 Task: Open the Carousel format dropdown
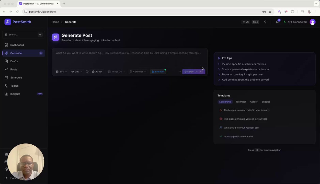tap(138, 72)
